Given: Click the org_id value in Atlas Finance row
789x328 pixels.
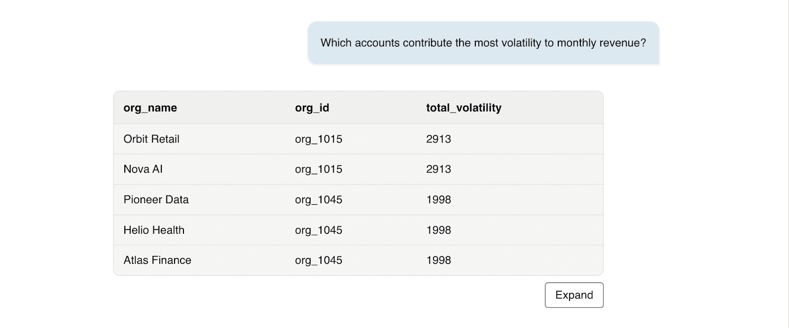Looking at the screenshot, I should (x=319, y=260).
